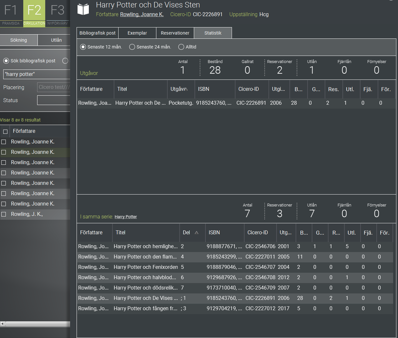Click the Uppställning value Hcg
Screen dimensions: 398x338
264,14
